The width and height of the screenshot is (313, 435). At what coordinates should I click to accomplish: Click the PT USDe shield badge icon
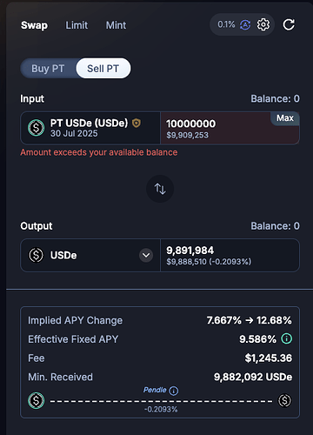[137, 124]
